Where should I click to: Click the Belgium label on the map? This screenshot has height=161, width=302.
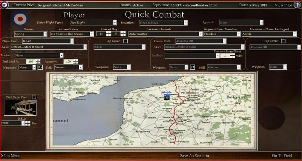[x=236, y=97]
